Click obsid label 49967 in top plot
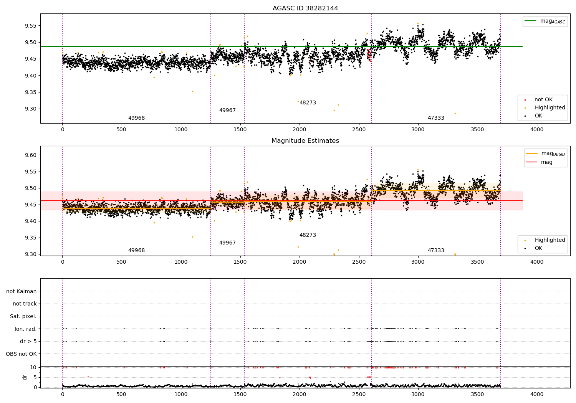This screenshot has height=403, width=576. click(x=227, y=111)
